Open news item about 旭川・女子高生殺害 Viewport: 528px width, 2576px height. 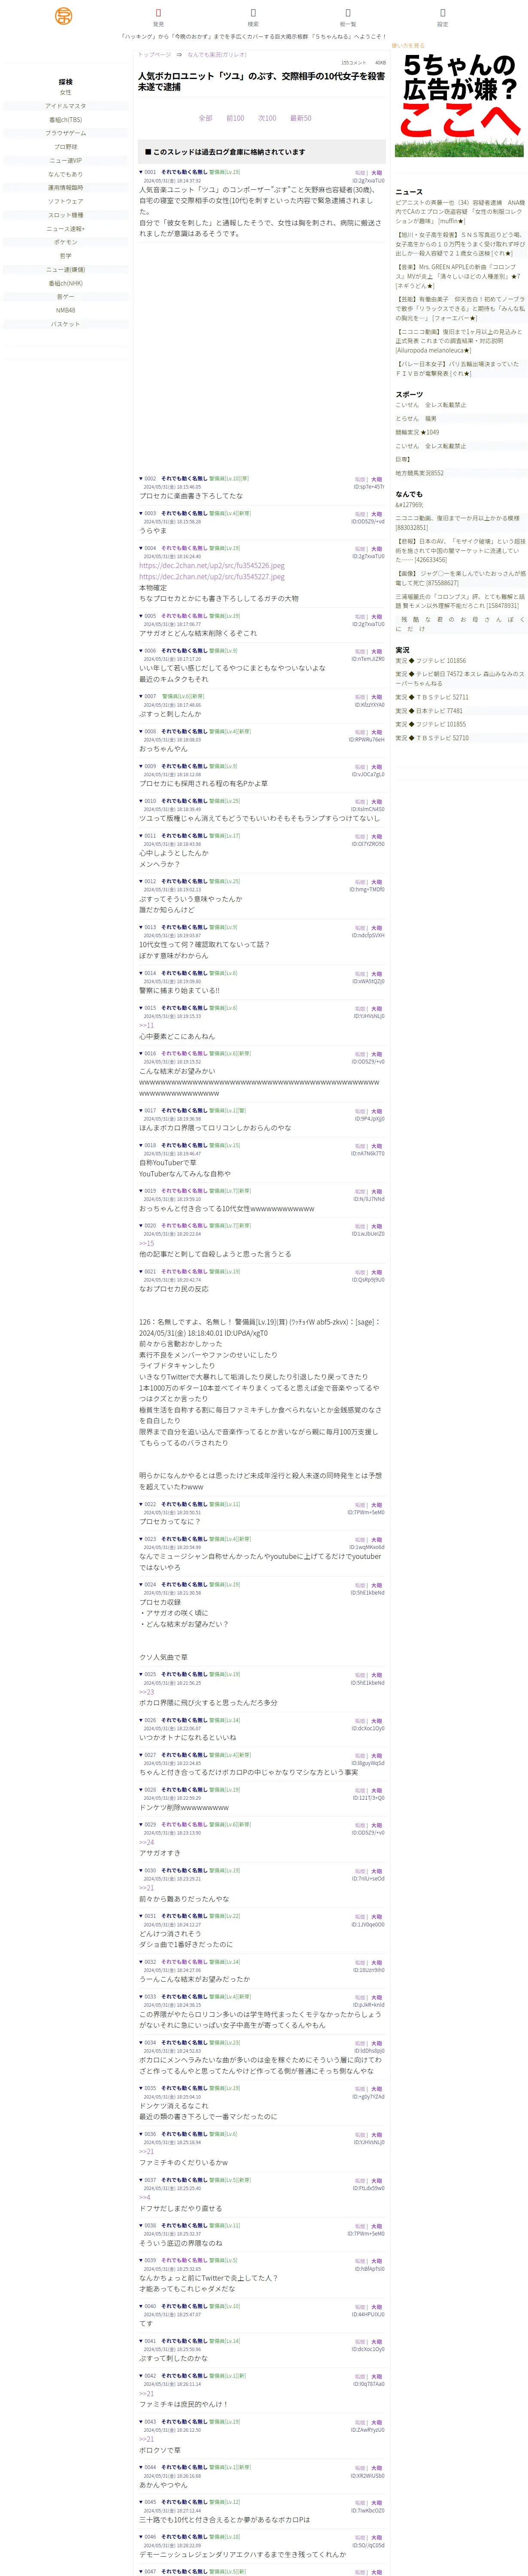tap(460, 244)
